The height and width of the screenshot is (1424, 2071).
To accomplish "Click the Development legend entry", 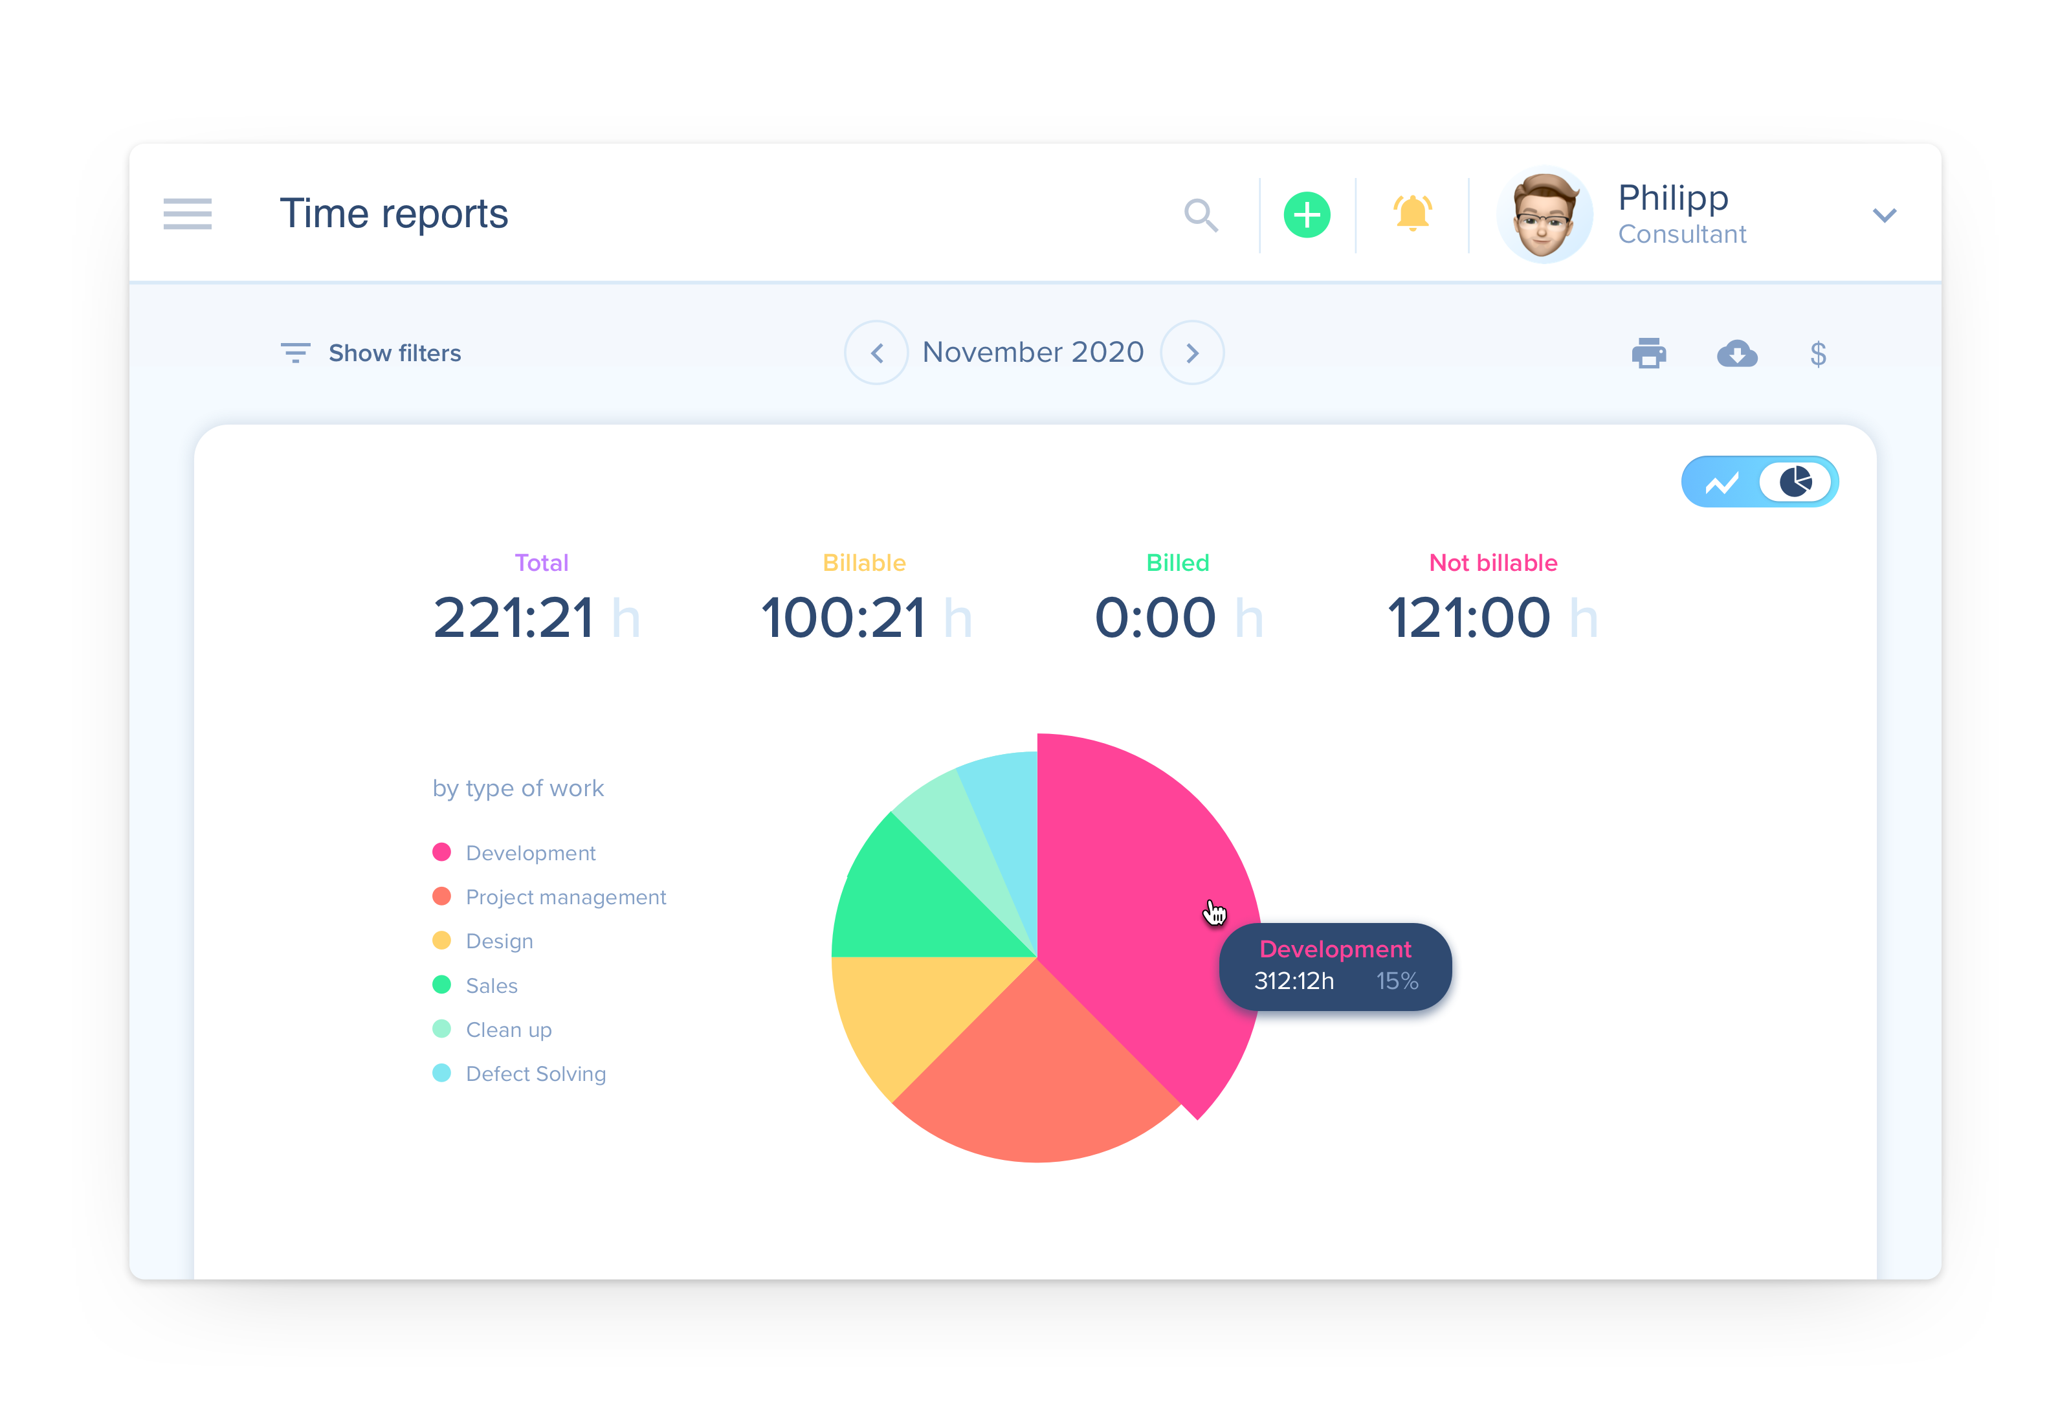I will click(514, 852).
